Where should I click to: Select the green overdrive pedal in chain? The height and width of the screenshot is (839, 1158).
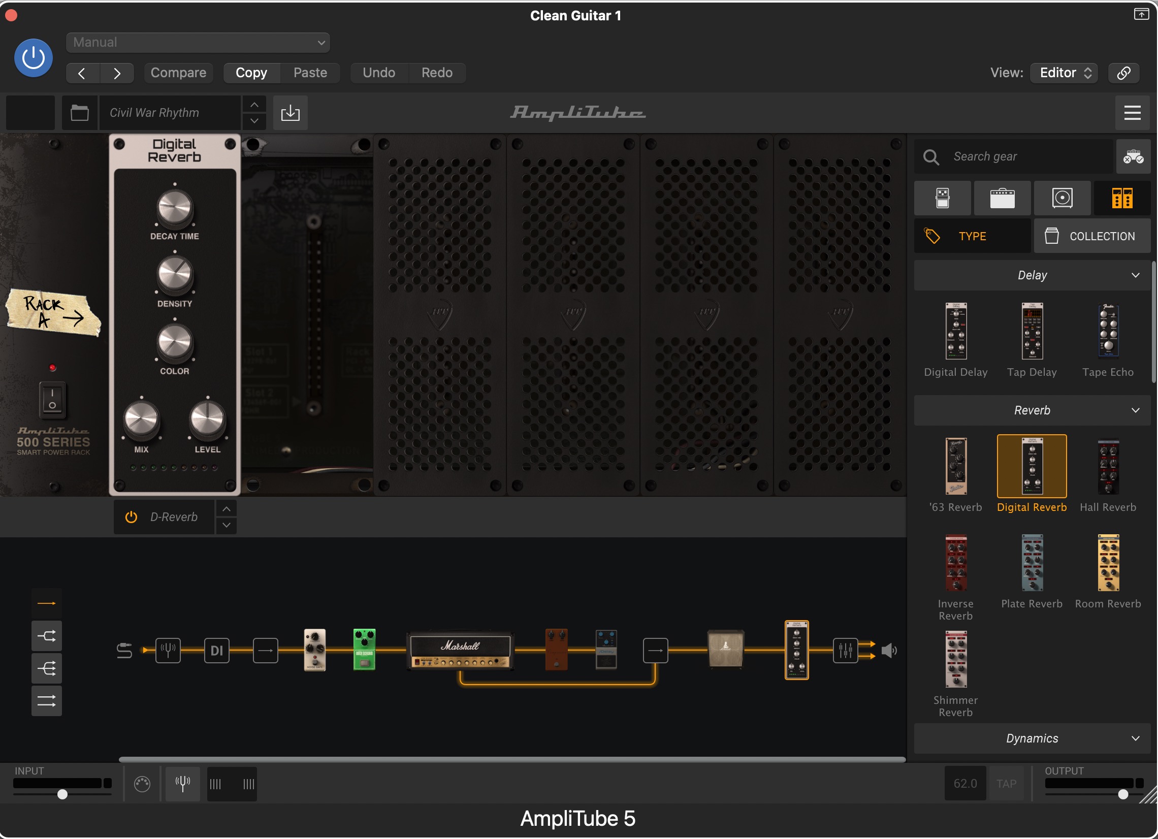pos(365,650)
